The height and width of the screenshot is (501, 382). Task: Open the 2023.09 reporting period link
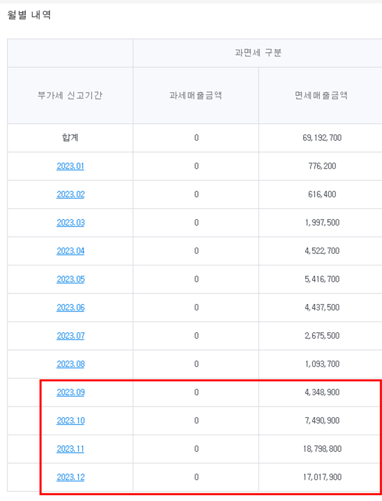click(71, 392)
